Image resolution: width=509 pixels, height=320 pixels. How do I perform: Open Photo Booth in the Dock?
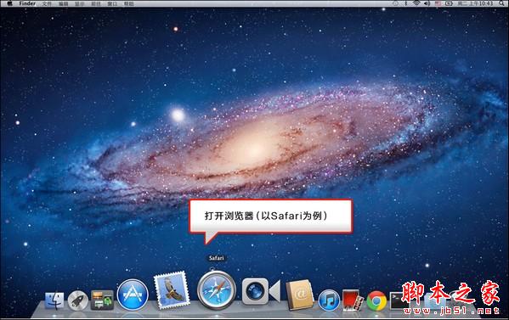tap(353, 300)
